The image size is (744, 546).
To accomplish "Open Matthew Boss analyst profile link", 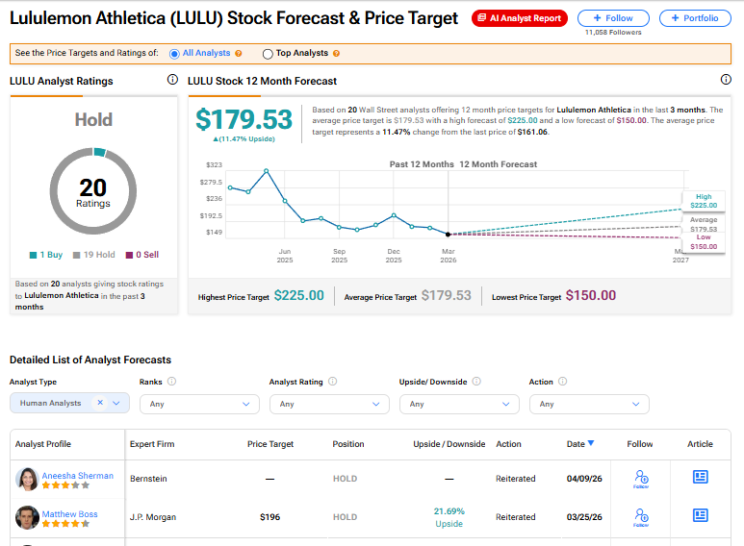I will click(69, 513).
